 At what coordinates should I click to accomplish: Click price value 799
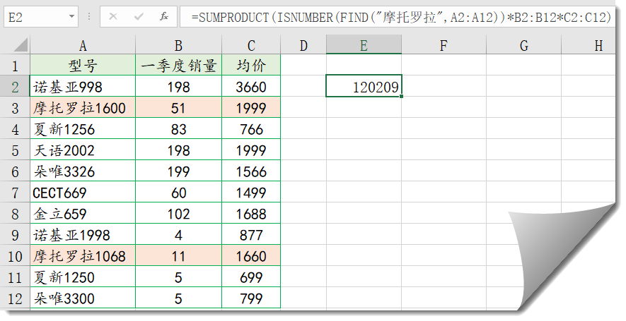coord(251,298)
